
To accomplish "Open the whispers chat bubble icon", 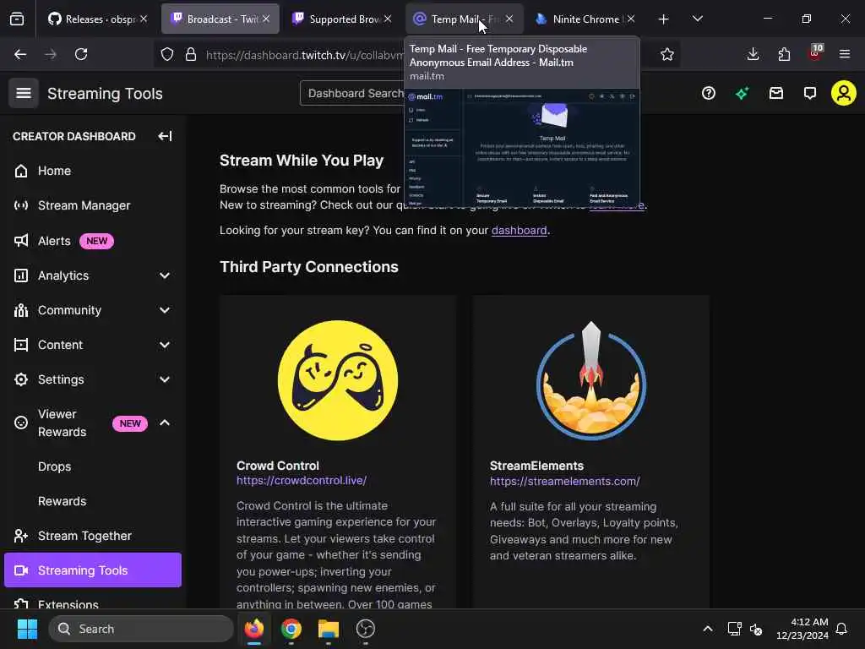I will (810, 93).
